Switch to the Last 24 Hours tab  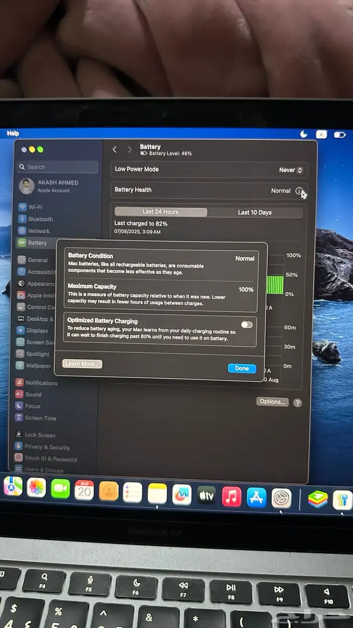pos(160,212)
